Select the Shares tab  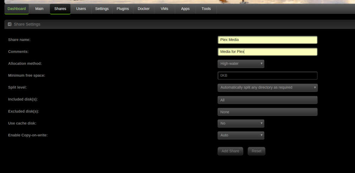60,9
